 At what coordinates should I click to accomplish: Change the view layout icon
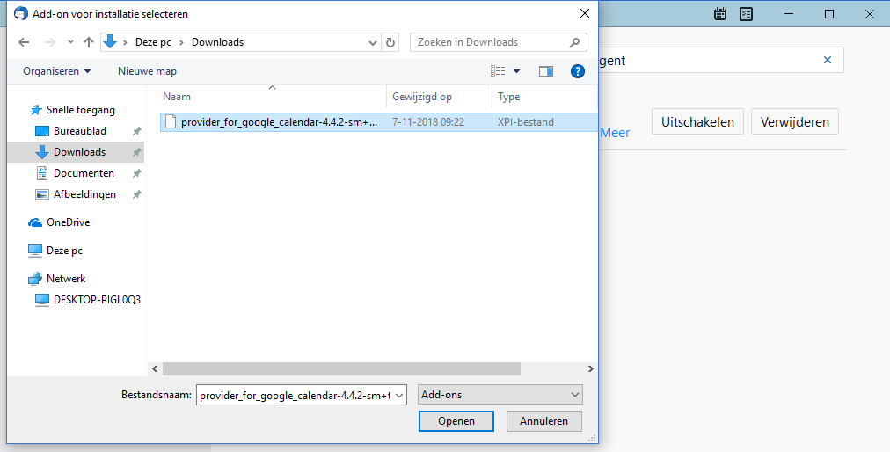coord(498,71)
